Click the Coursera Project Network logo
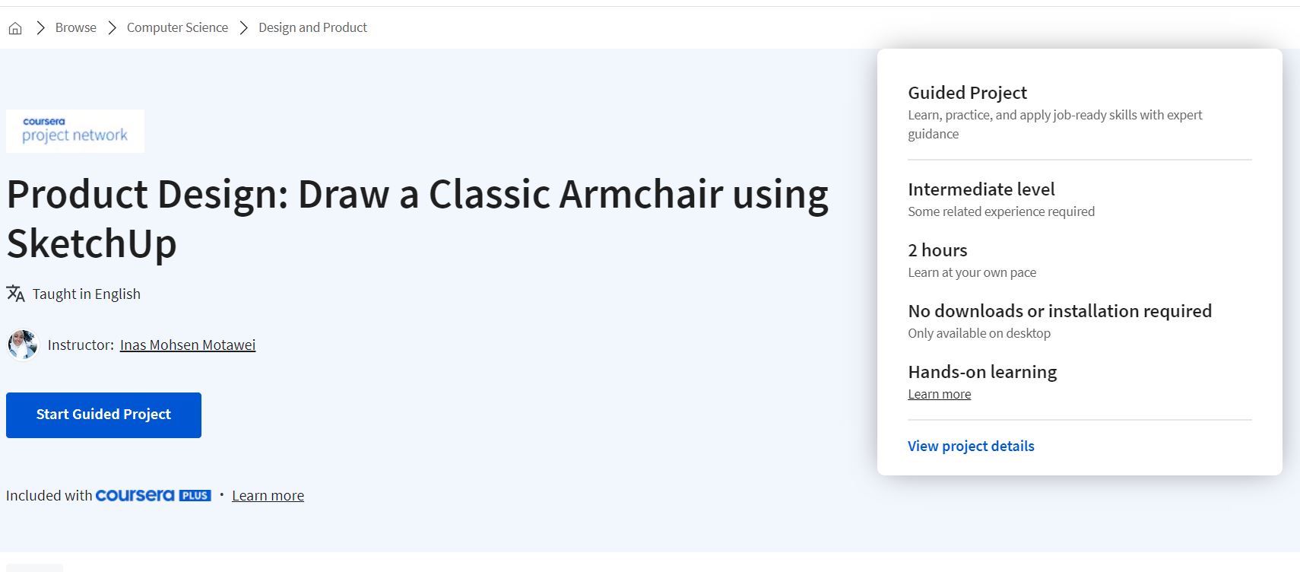 pos(75,131)
